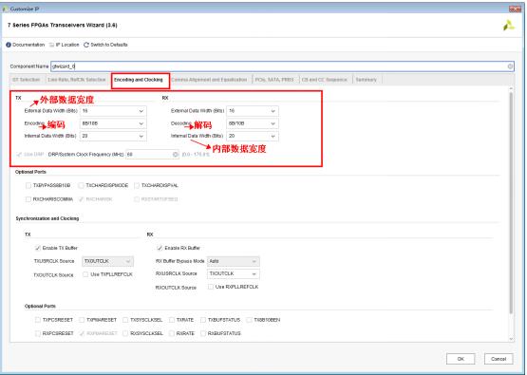The width and height of the screenshot is (527, 375).
Task: Click the Synchronization and Clocking section heading
Action: [x=47, y=218]
